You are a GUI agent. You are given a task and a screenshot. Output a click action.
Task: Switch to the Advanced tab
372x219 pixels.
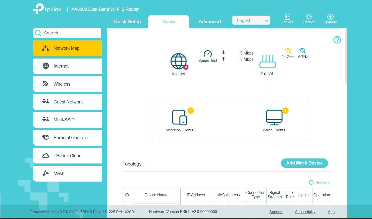210,22
